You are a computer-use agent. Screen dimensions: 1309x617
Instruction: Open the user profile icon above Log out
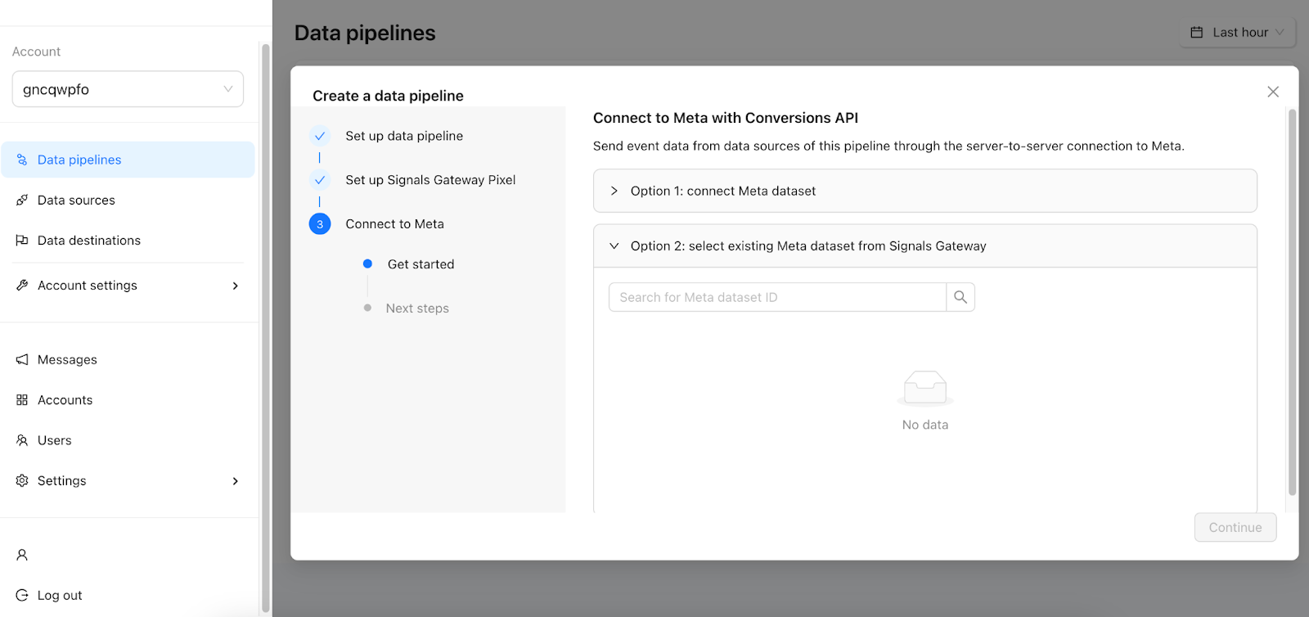pos(22,555)
